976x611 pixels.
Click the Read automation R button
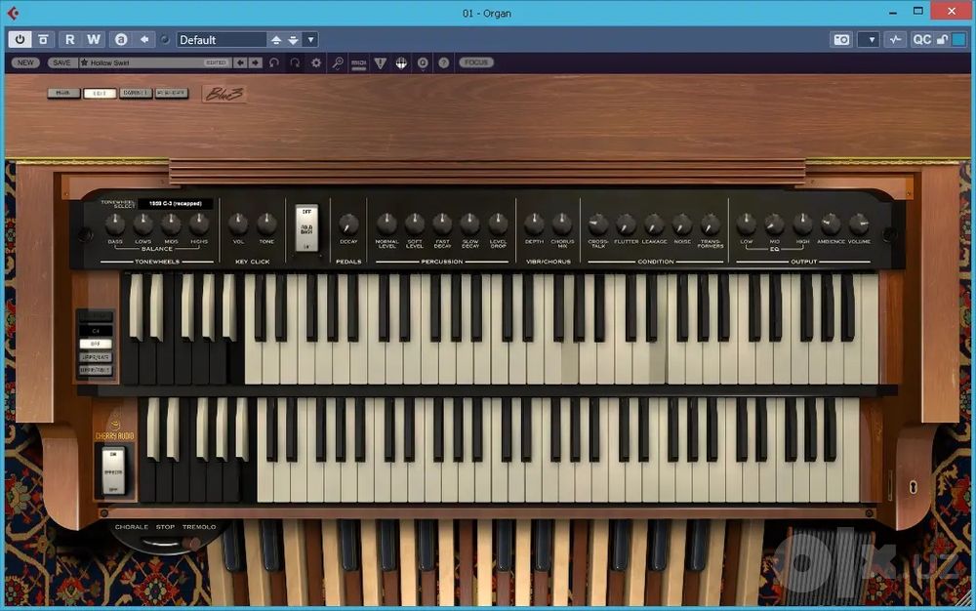69,39
